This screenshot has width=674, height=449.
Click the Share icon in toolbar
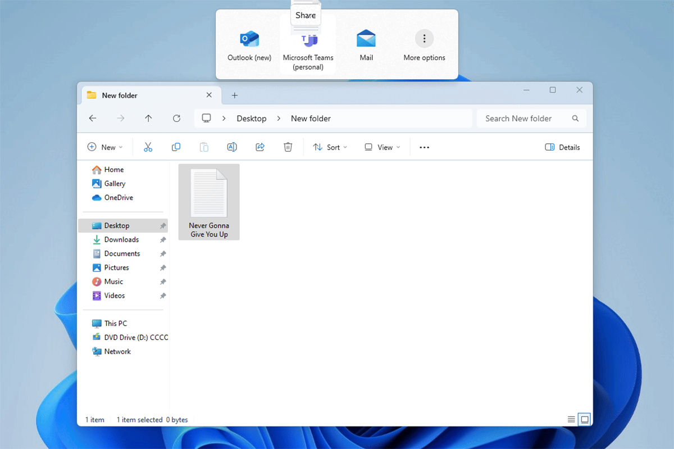(x=260, y=147)
